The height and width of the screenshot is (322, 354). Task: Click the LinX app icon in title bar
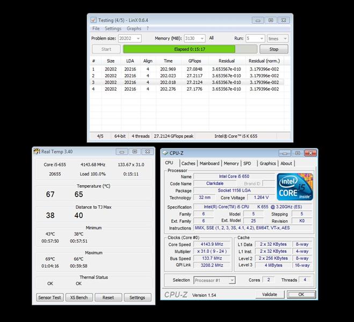pyautogui.click(x=93, y=20)
